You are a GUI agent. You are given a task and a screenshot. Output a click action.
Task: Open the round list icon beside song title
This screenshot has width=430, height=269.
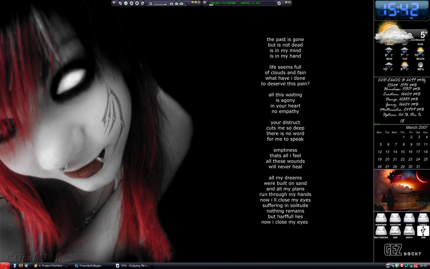click(x=279, y=3)
